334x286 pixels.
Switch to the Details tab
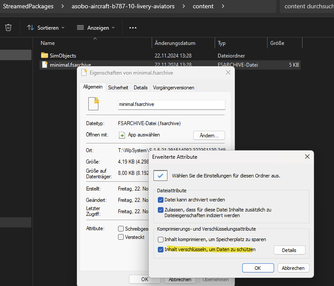point(141,88)
